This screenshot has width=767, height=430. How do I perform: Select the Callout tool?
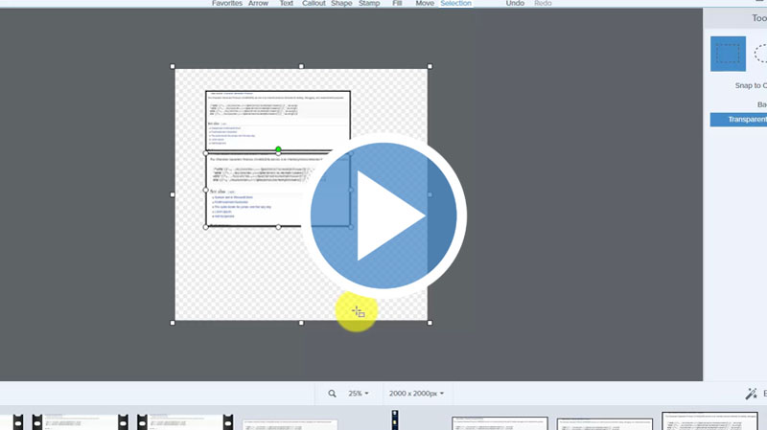click(313, 4)
